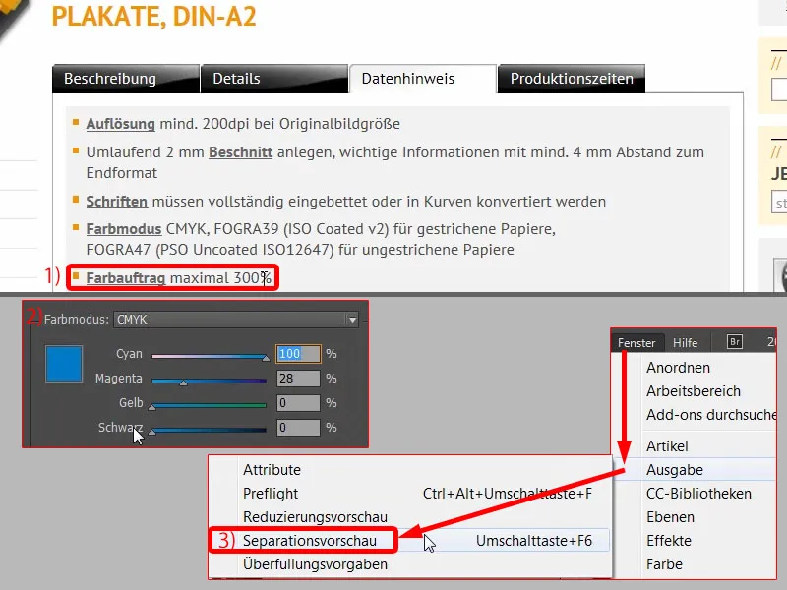
Task: Choose Überfüllungsvorgaben in the submenu
Action: [x=410, y=563]
